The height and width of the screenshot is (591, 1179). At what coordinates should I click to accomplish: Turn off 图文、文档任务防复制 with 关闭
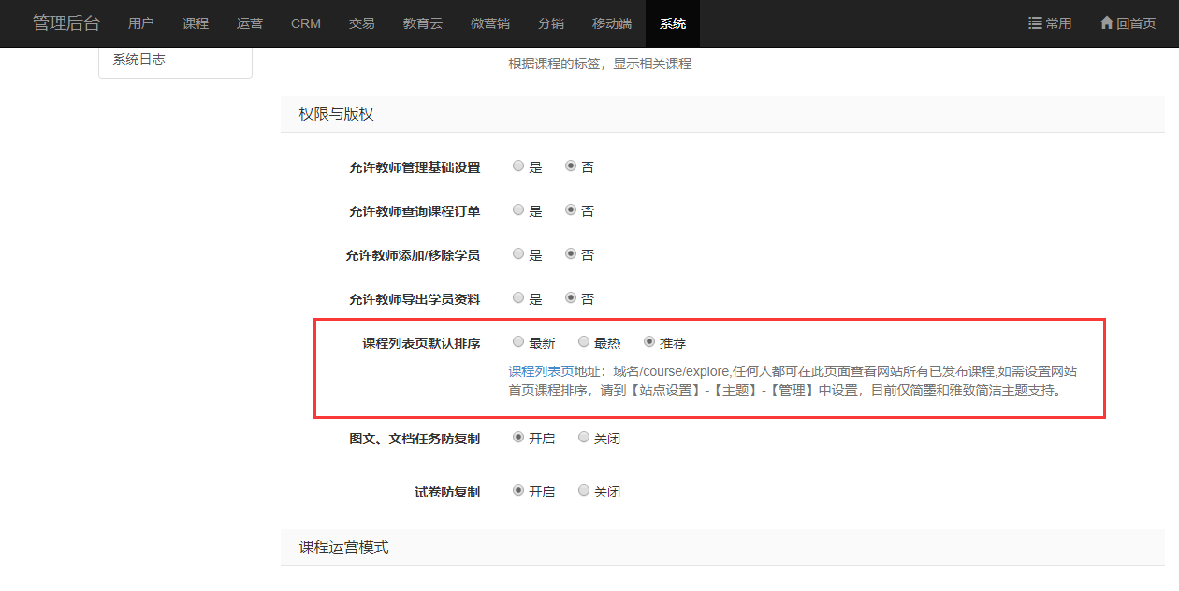point(584,437)
